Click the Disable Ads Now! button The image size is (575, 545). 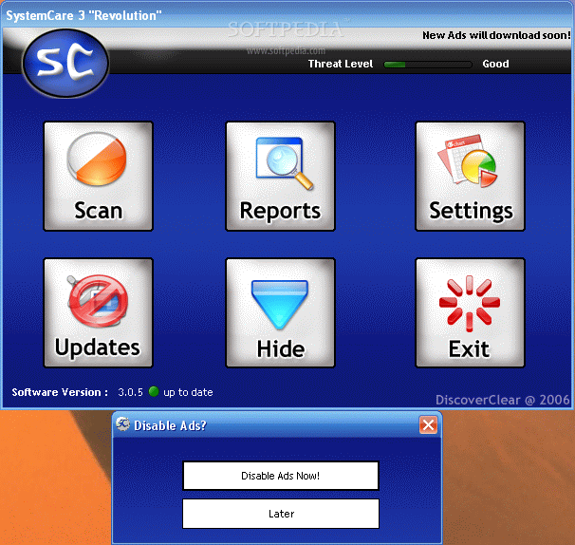click(281, 476)
